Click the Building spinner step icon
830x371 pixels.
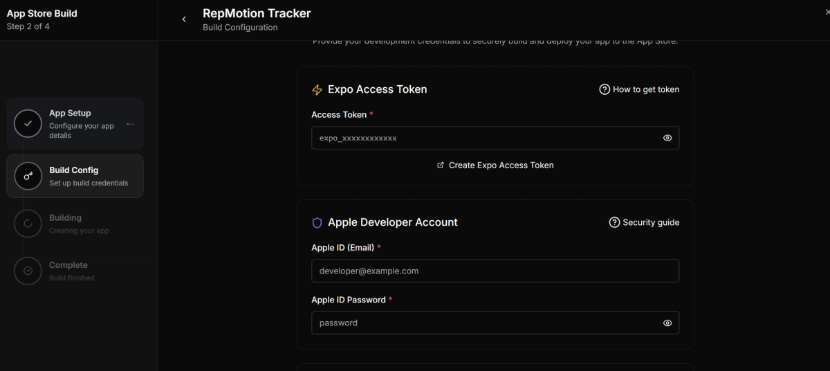tap(28, 224)
